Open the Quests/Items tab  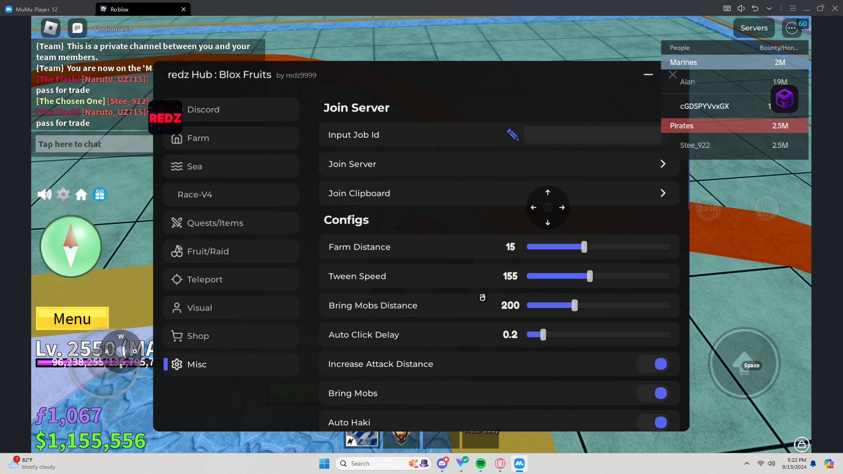(x=231, y=223)
